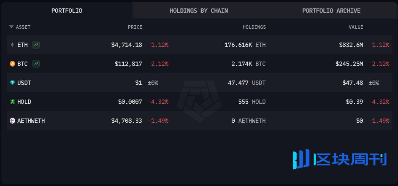The height and width of the screenshot is (186, 398).
Task: Click the HOLD token icon
Action: (12, 102)
